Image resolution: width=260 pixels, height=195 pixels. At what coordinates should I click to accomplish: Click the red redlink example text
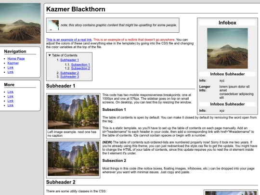(134, 39)
